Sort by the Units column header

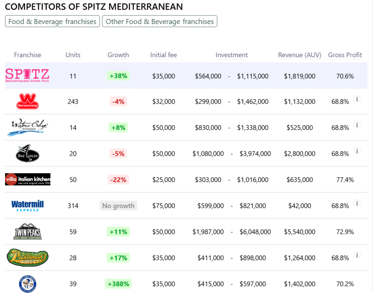click(73, 55)
